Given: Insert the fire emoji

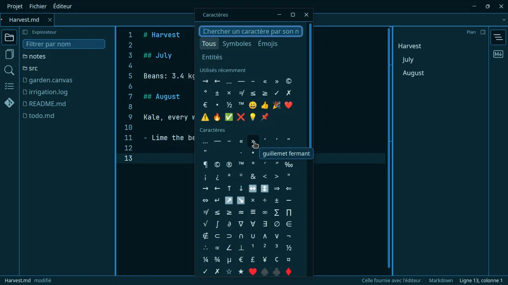Looking at the screenshot, I should coord(217,117).
